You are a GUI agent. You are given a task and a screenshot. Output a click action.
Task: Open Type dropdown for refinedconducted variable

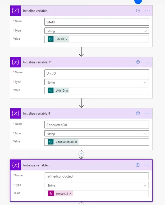(x=97, y=185)
